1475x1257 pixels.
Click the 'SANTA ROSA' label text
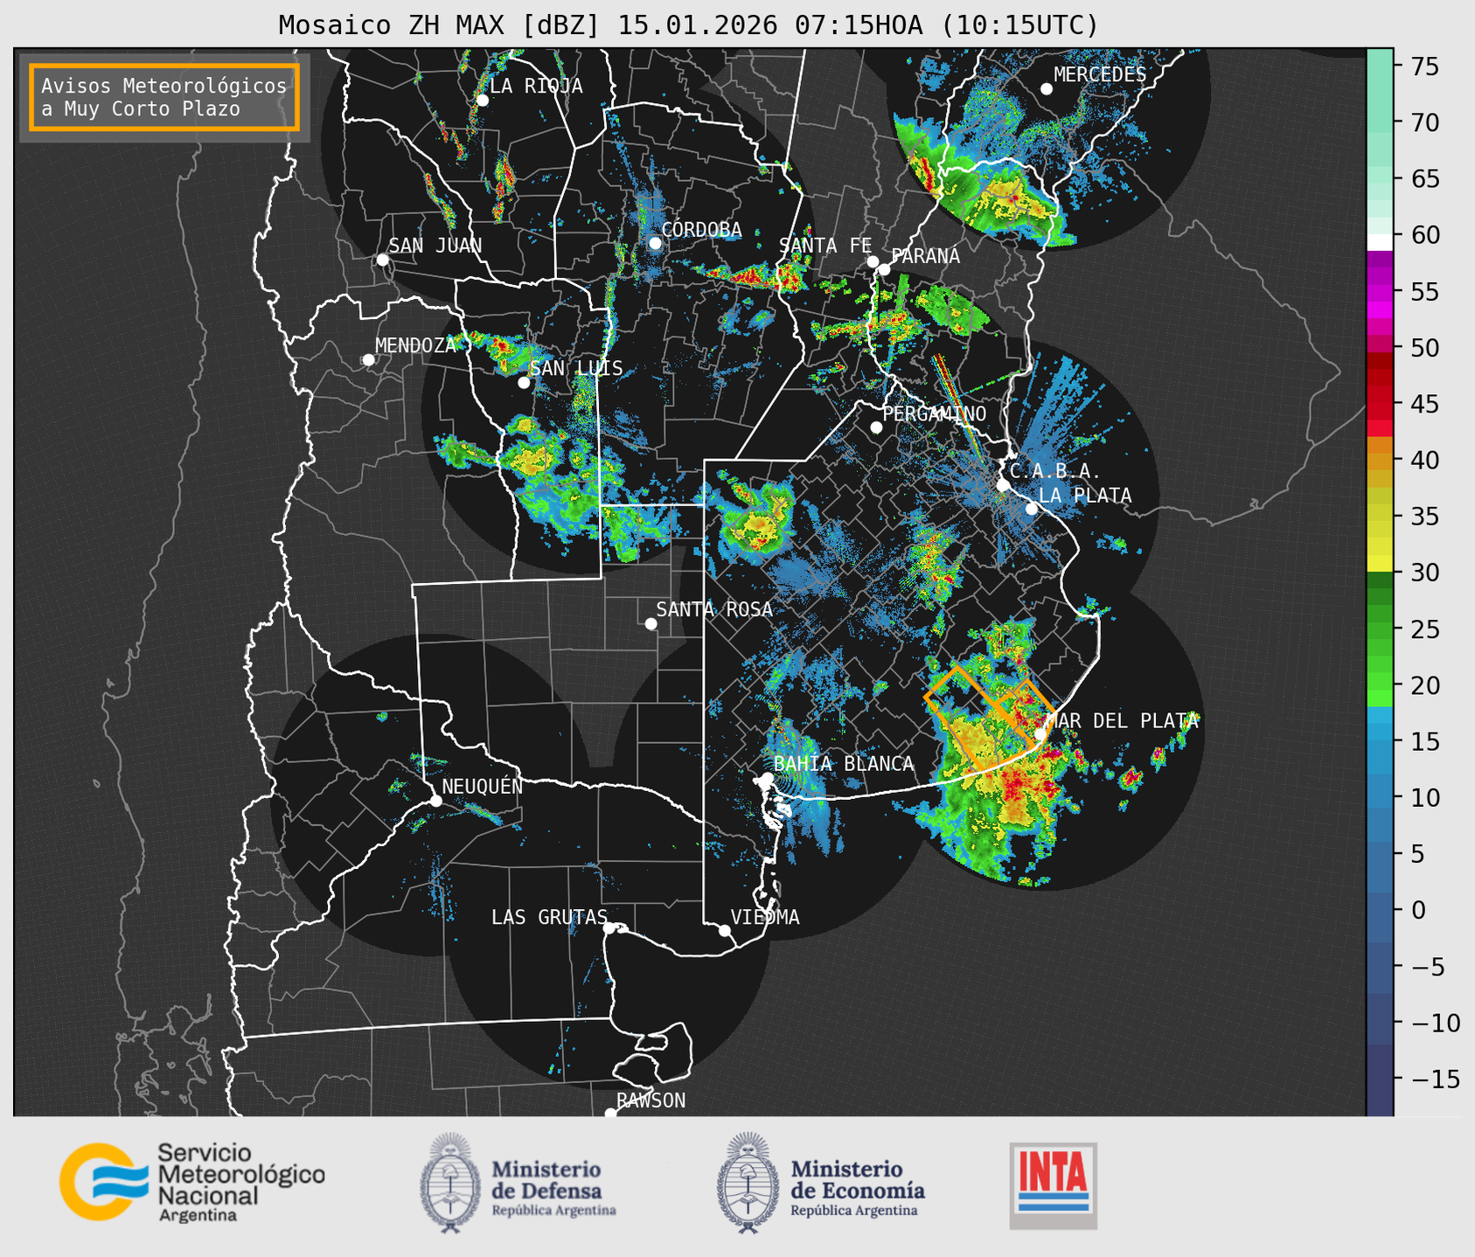(x=714, y=609)
